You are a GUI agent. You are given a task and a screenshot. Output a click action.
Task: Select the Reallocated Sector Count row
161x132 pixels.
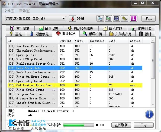click(75, 64)
